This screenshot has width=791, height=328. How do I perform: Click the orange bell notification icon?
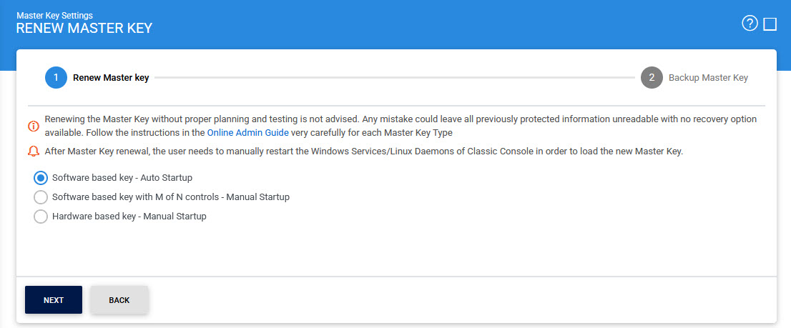click(34, 152)
